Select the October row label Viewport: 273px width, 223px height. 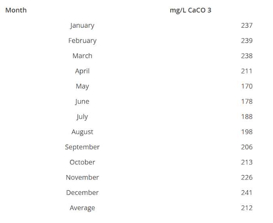(x=82, y=162)
